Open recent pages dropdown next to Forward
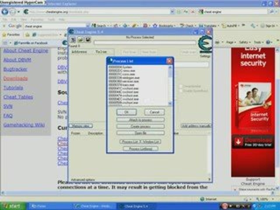 click(18, 12)
